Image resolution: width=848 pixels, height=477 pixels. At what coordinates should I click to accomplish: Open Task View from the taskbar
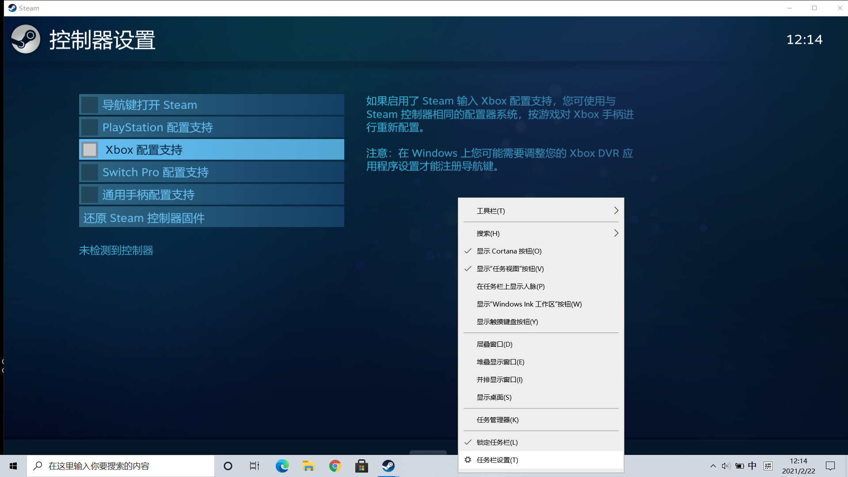255,466
